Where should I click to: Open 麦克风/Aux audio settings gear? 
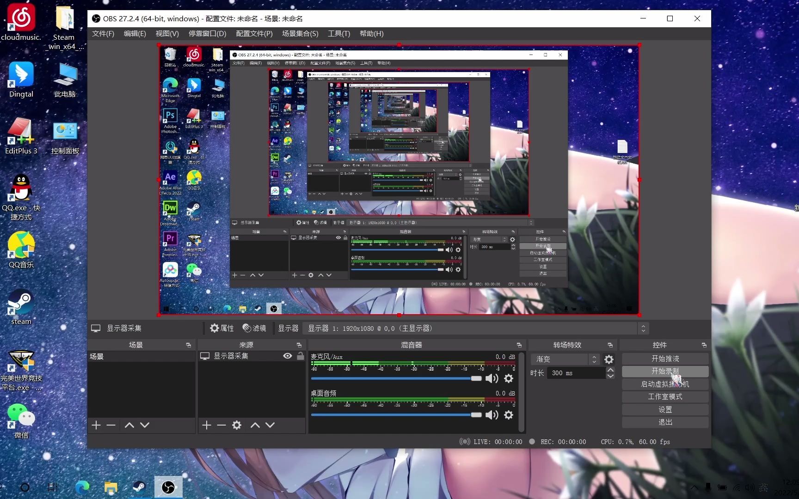[509, 378]
